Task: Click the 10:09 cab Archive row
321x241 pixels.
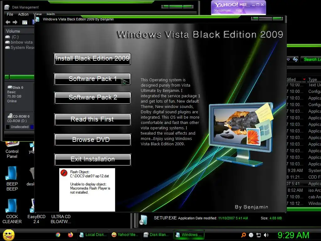Action: 304,197
